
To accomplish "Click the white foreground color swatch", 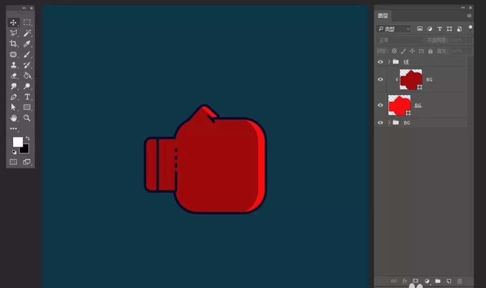I will pyautogui.click(x=17, y=141).
